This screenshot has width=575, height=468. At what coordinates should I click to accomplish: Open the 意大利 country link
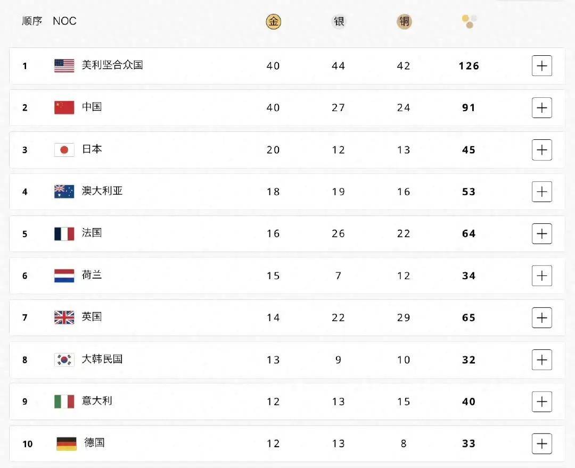pos(97,401)
